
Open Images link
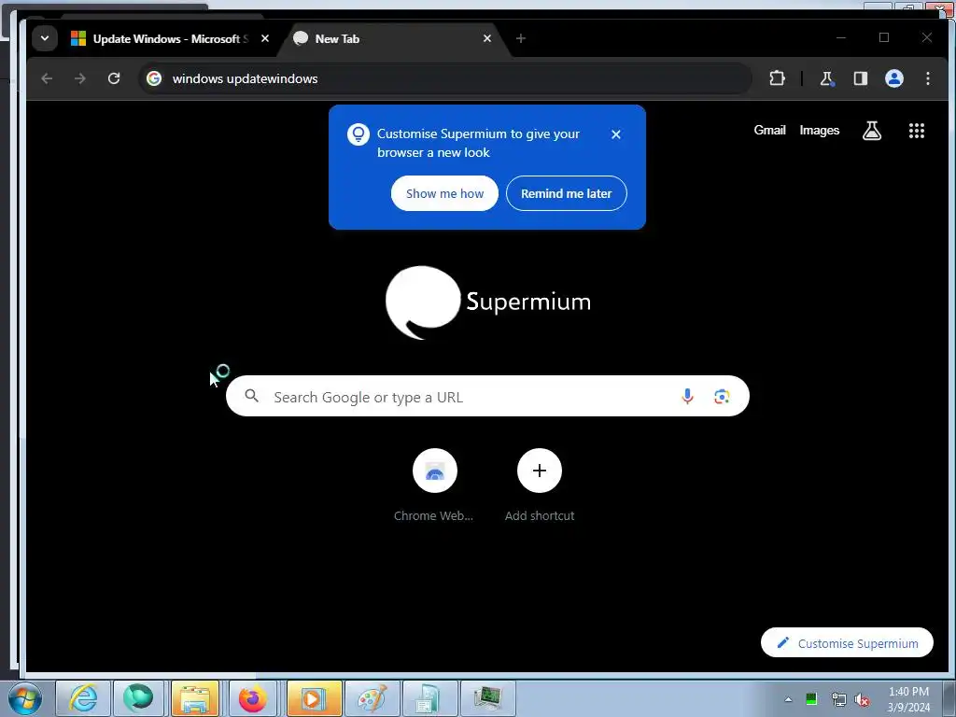(x=820, y=130)
